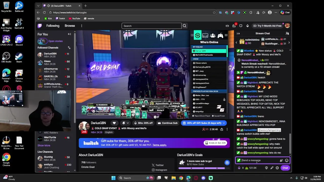The height and width of the screenshot is (182, 324).
Task: Open the Twitter social link
Action: (158, 165)
